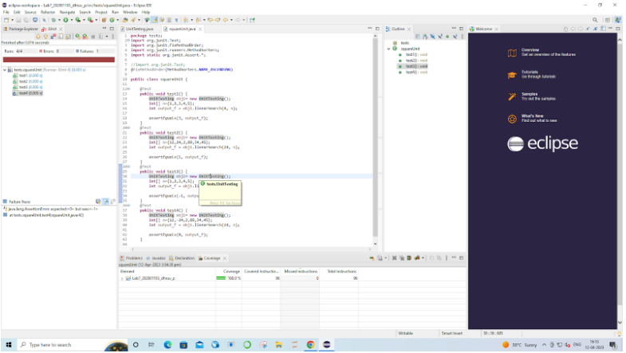Toggle Hide Fields in Outline toolbar

point(432,37)
